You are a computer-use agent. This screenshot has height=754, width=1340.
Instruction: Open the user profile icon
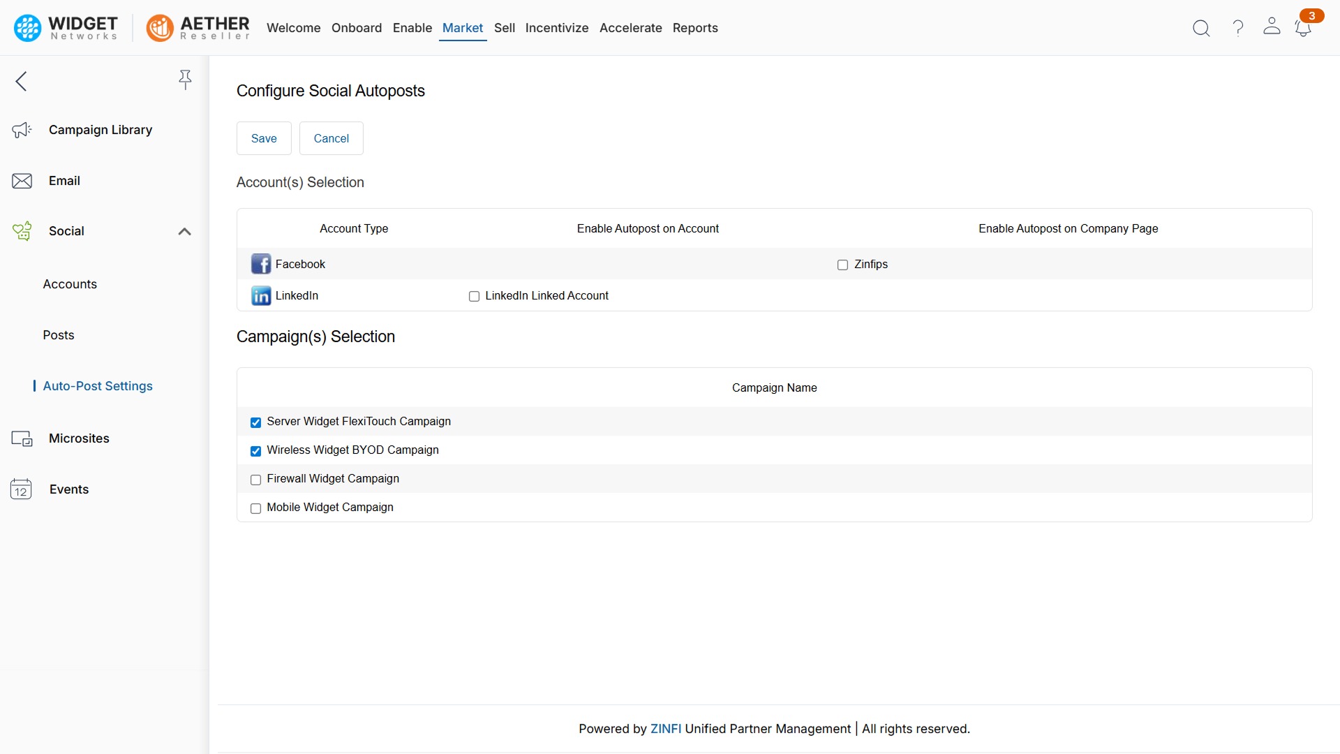click(1272, 27)
